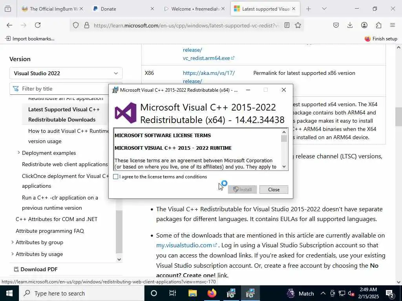Click the URL address bar
Viewport: 402px width, 301px height.
[186, 25]
